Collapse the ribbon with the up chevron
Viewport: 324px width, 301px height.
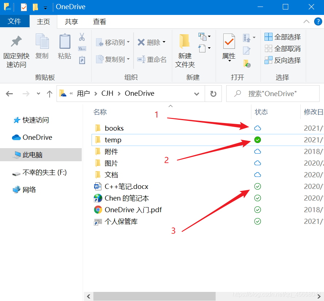click(306, 21)
